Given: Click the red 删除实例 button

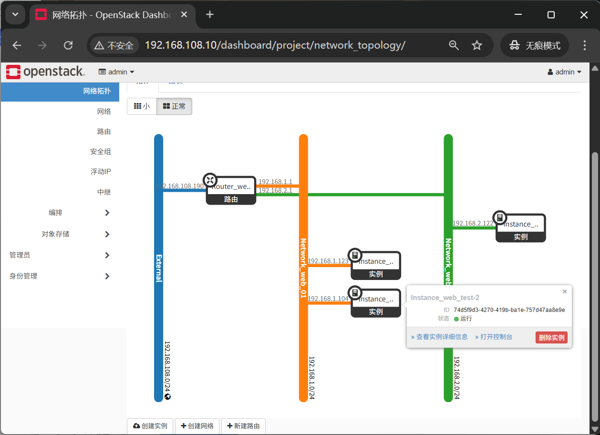Looking at the screenshot, I should pos(551,338).
